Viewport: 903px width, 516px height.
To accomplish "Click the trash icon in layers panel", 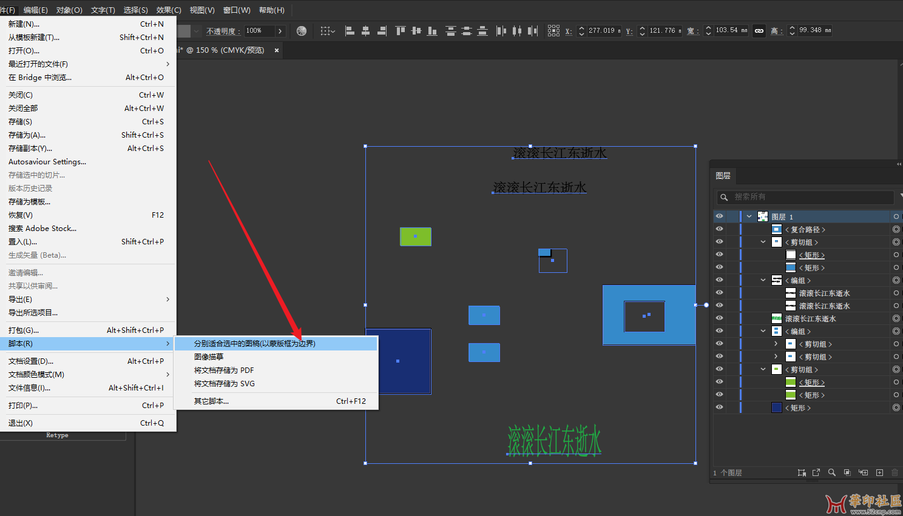I will (x=895, y=472).
